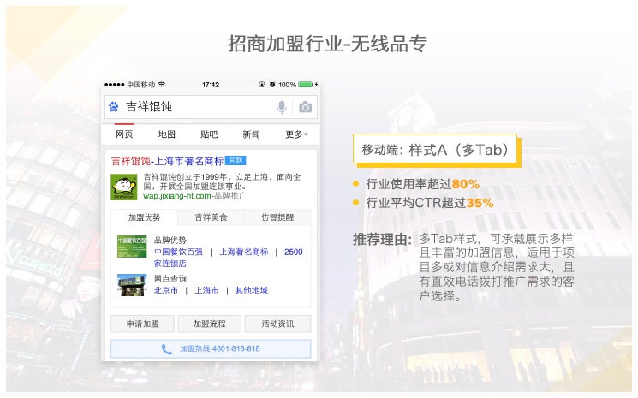Click the 申请加盟 button
The image size is (638, 398).
click(x=142, y=324)
